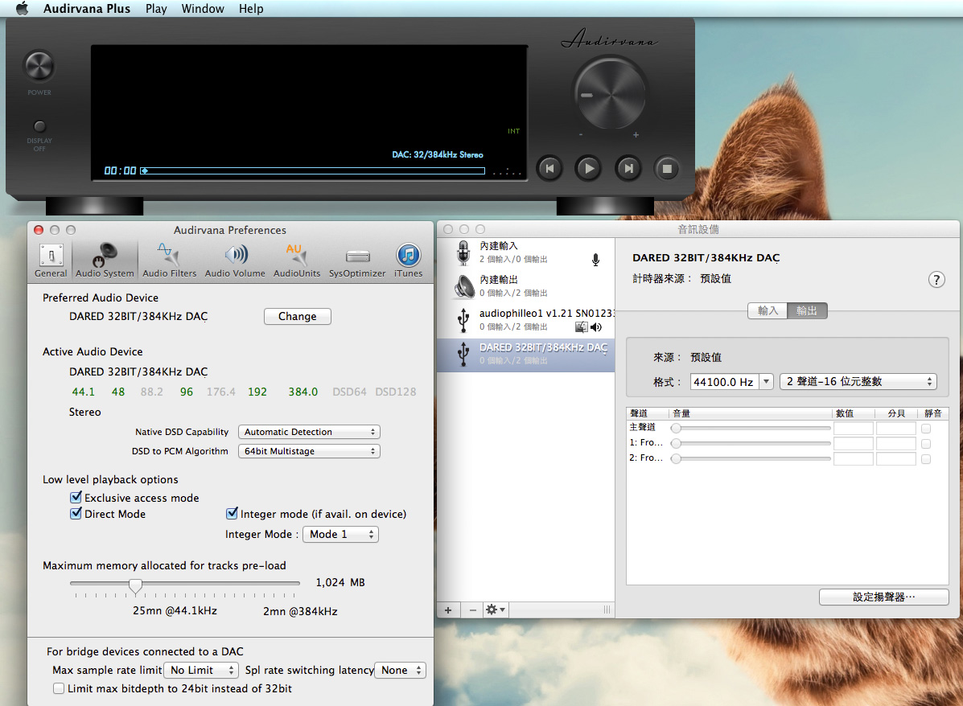963x706 pixels.
Task: Select DARED 32BIT/384KHz DAC in device list
Action: (x=525, y=355)
